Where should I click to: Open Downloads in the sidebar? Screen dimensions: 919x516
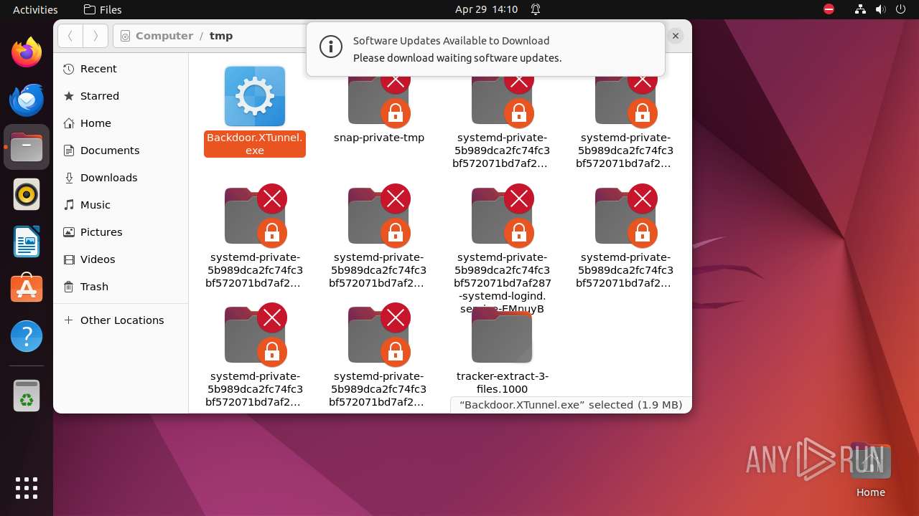tap(121, 178)
